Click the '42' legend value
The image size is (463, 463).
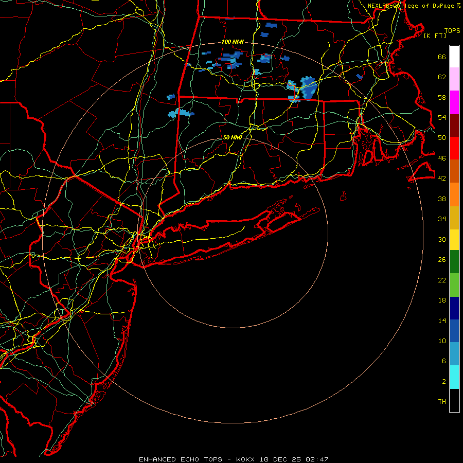[x=442, y=179]
